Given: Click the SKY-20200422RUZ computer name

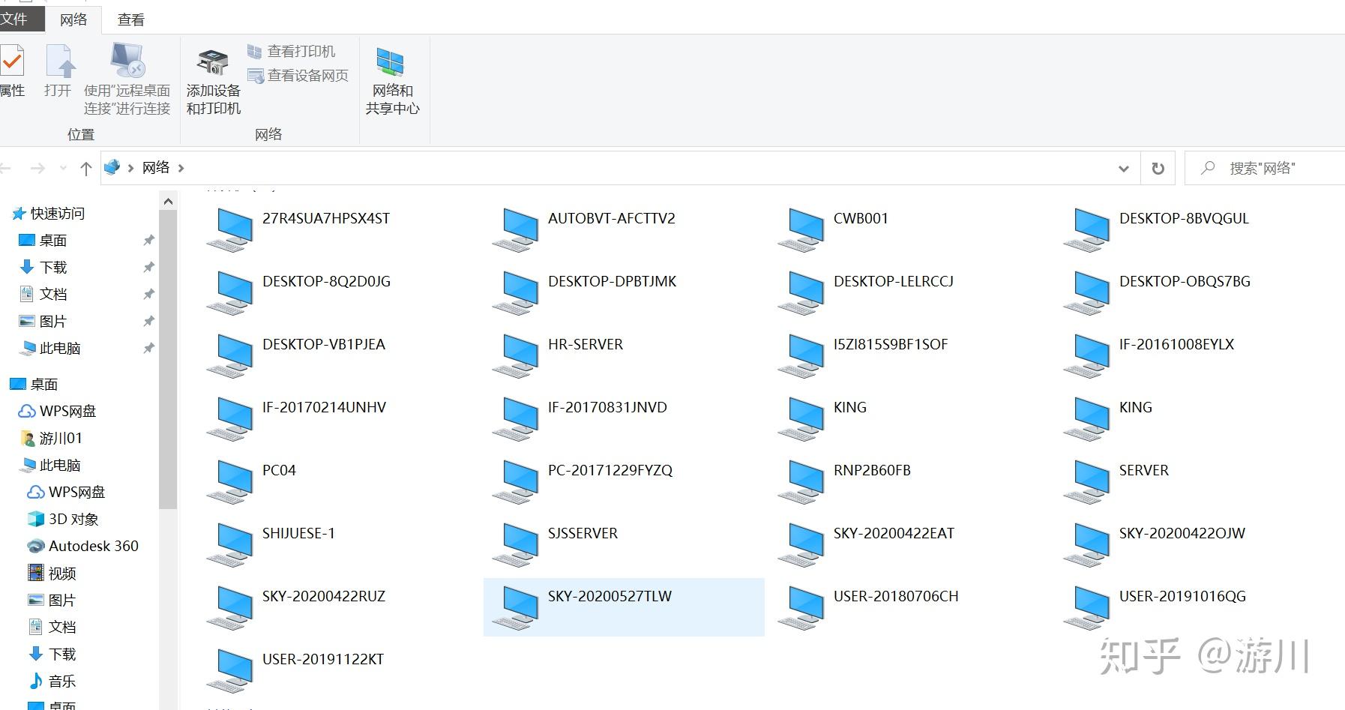Looking at the screenshot, I should click(x=324, y=597).
